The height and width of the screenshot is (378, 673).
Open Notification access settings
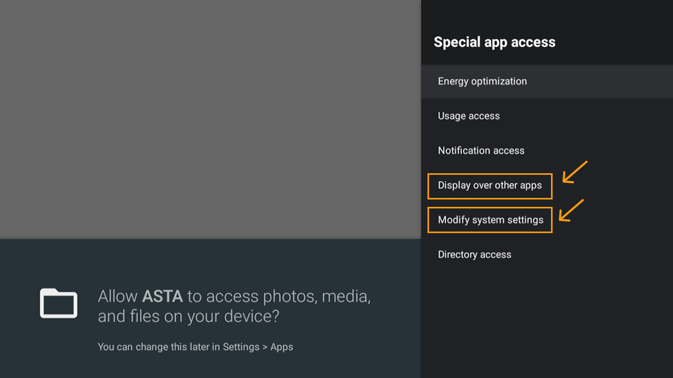tap(481, 151)
